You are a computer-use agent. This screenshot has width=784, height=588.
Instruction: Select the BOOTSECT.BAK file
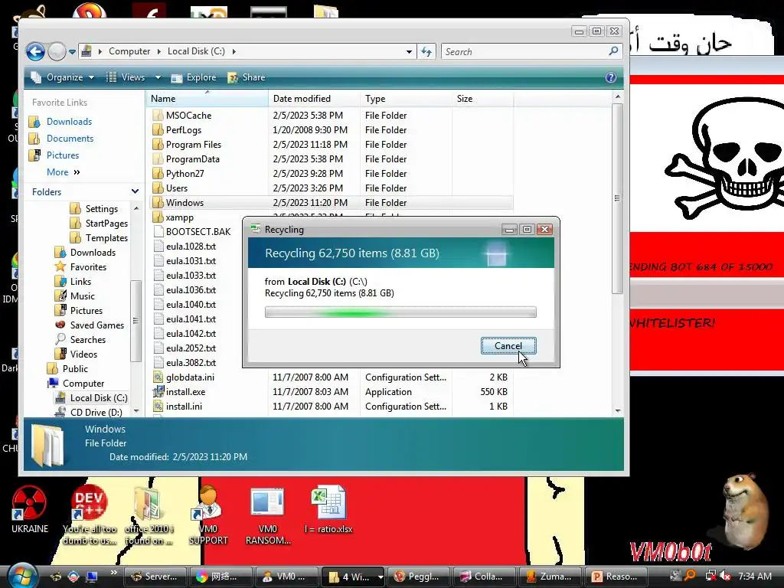pyautogui.click(x=198, y=231)
